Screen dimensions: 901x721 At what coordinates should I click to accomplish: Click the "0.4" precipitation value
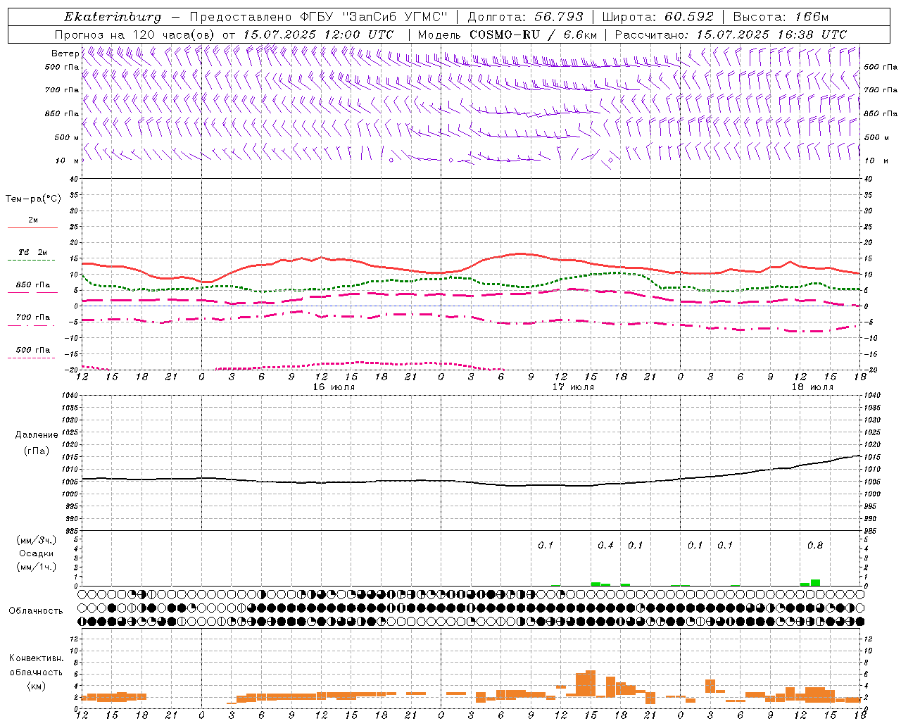click(605, 545)
